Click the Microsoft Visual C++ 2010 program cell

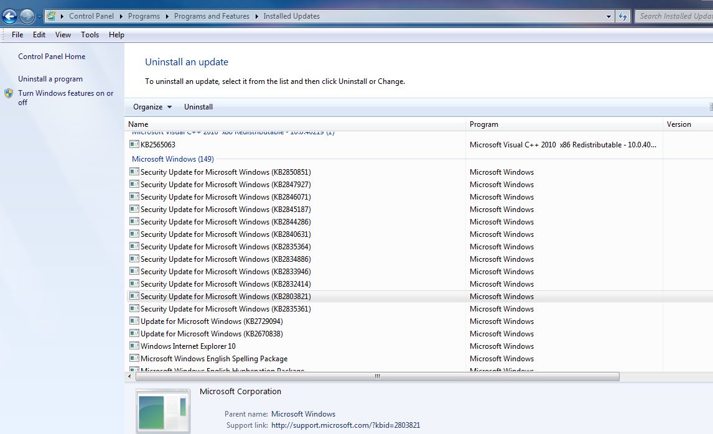pos(563,144)
